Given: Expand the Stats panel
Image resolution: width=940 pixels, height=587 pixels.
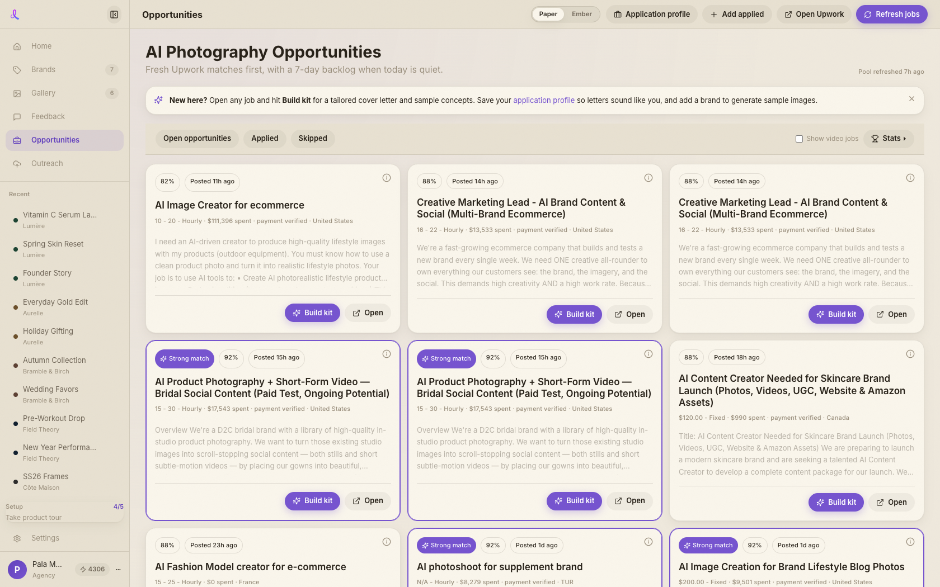Looking at the screenshot, I should 889,139.
